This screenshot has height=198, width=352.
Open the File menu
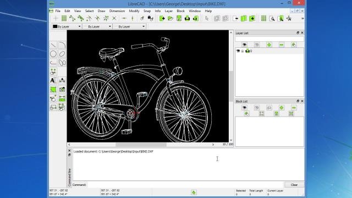tap(58, 11)
